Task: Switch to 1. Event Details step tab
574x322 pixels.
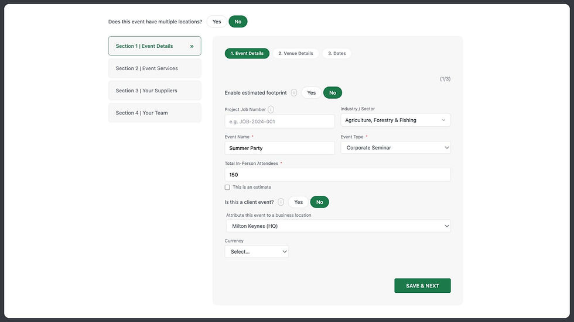Action: coord(247,53)
